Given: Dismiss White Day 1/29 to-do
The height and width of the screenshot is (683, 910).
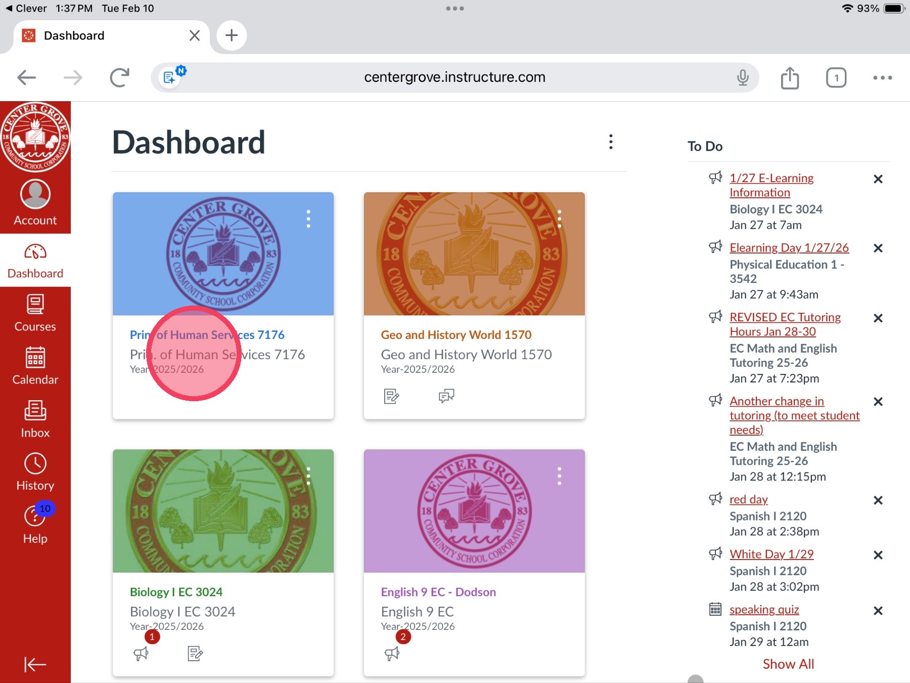Looking at the screenshot, I should pyautogui.click(x=878, y=555).
